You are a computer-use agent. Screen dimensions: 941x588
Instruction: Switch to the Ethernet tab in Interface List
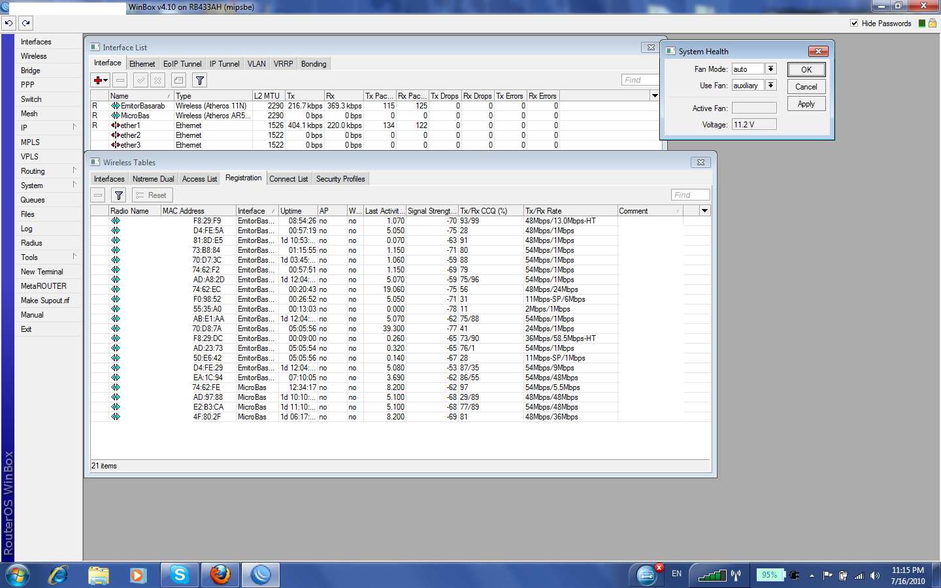click(x=142, y=64)
